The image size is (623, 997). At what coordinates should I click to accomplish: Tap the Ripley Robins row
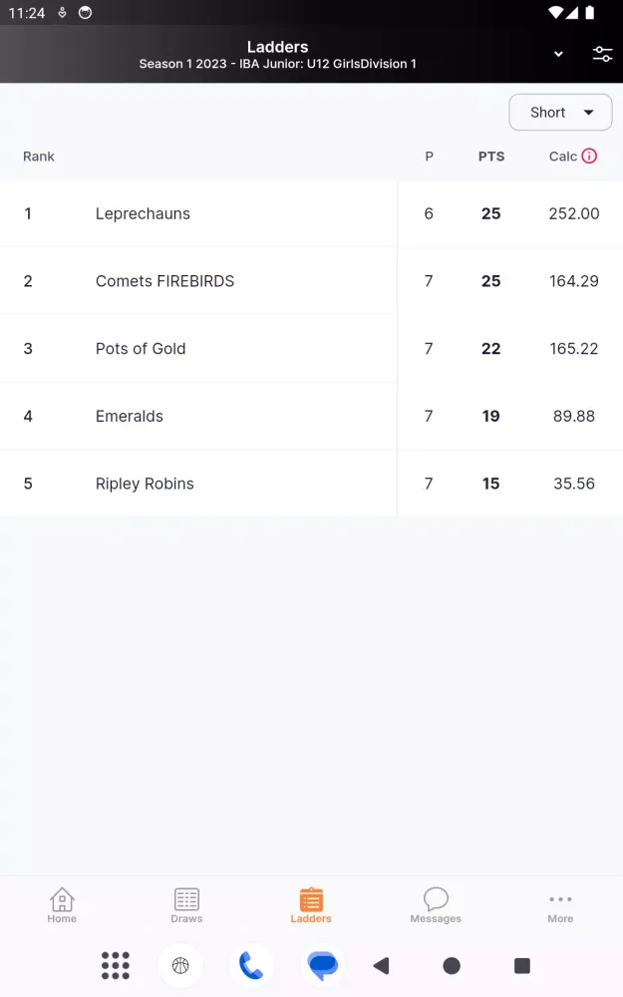pos(145,484)
